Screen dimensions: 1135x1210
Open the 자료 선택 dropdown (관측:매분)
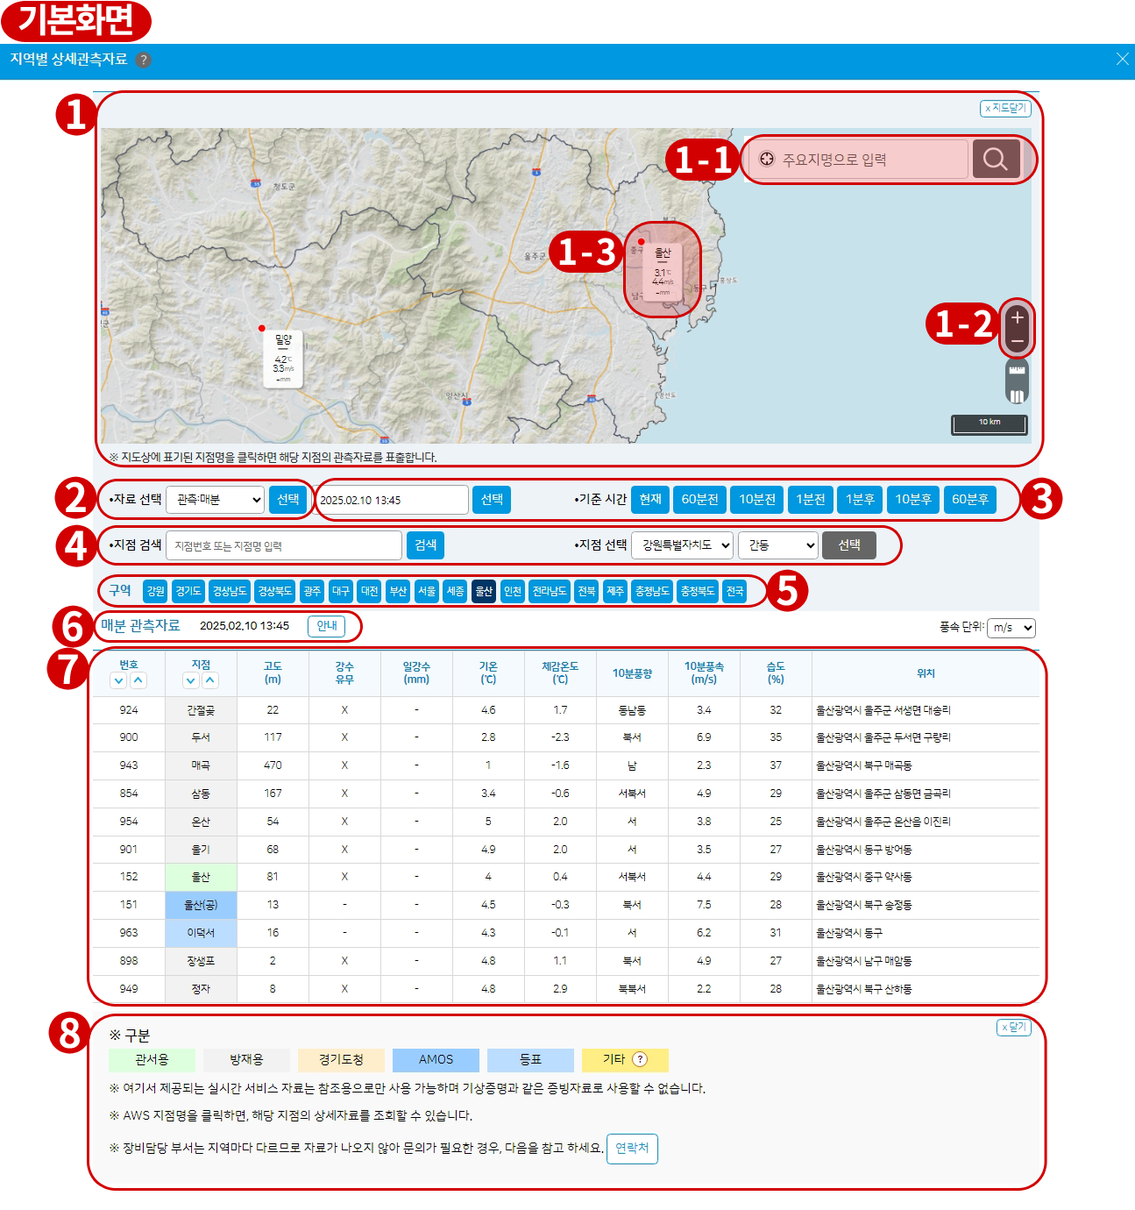[x=216, y=500]
